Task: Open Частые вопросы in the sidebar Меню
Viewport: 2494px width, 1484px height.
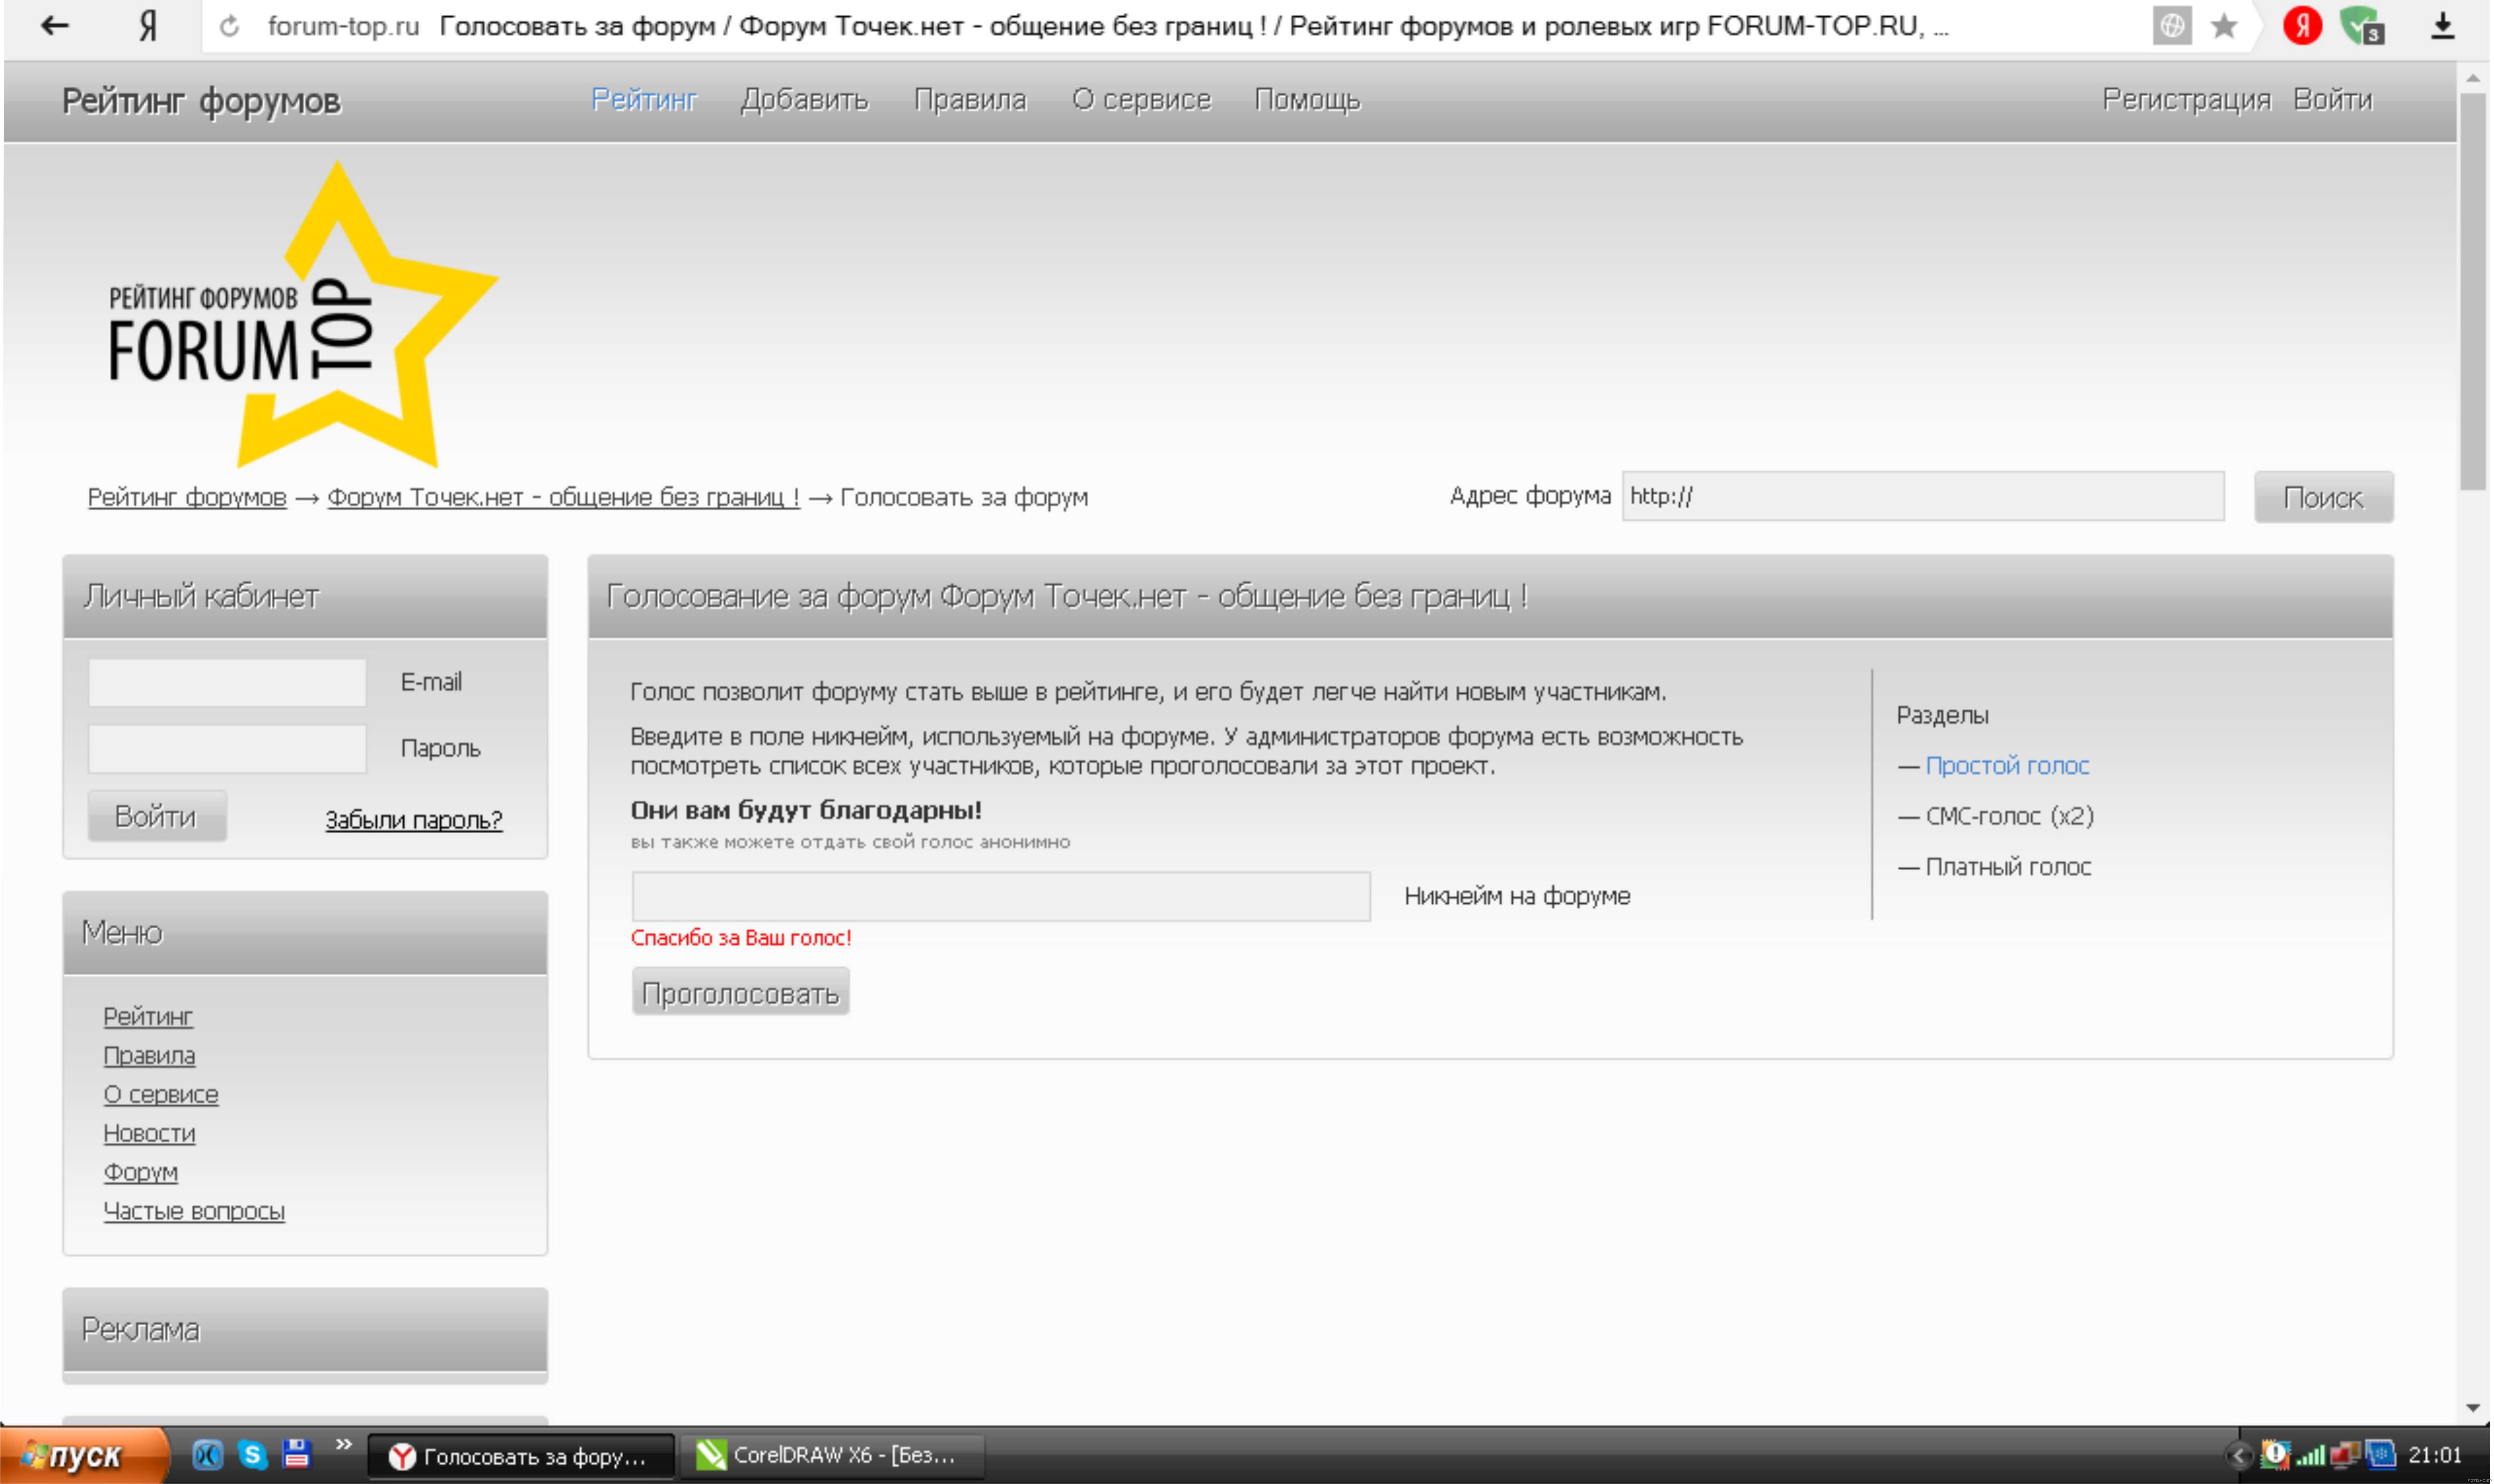Action: 194,1211
